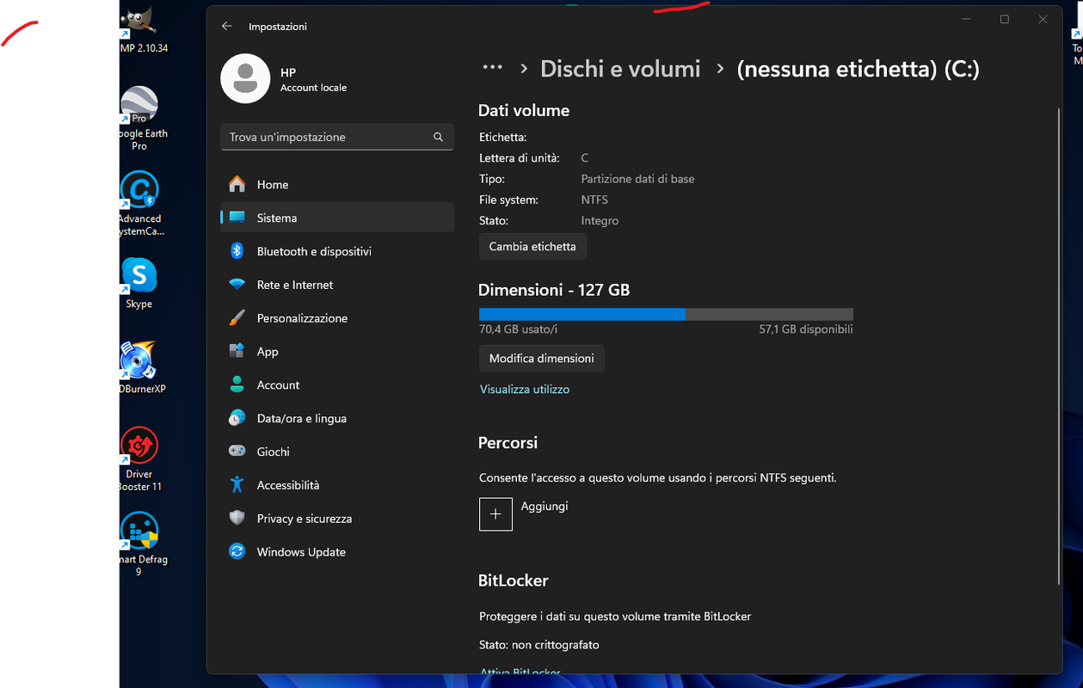
Task: Click the HP Account locale name
Action: [x=313, y=80]
